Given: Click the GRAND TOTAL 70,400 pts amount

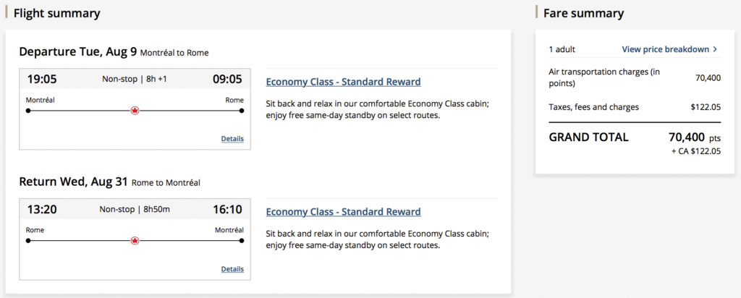Looking at the screenshot, I should coord(695,137).
